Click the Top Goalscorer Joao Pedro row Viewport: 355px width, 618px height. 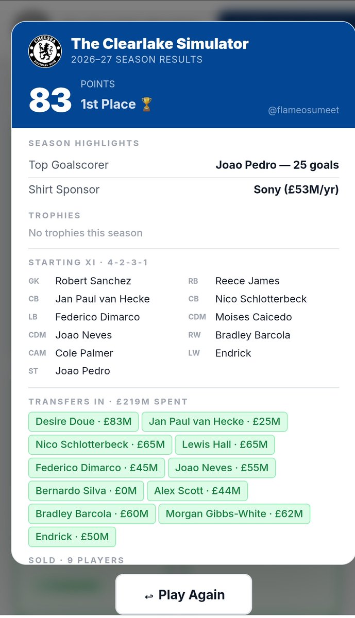pos(183,165)
